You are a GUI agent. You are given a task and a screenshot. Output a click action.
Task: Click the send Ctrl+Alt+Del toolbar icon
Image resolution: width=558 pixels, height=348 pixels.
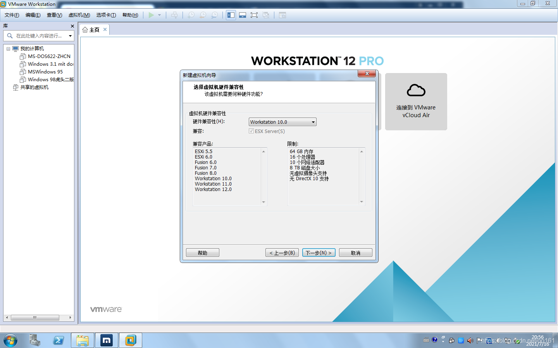click(175, 15)
